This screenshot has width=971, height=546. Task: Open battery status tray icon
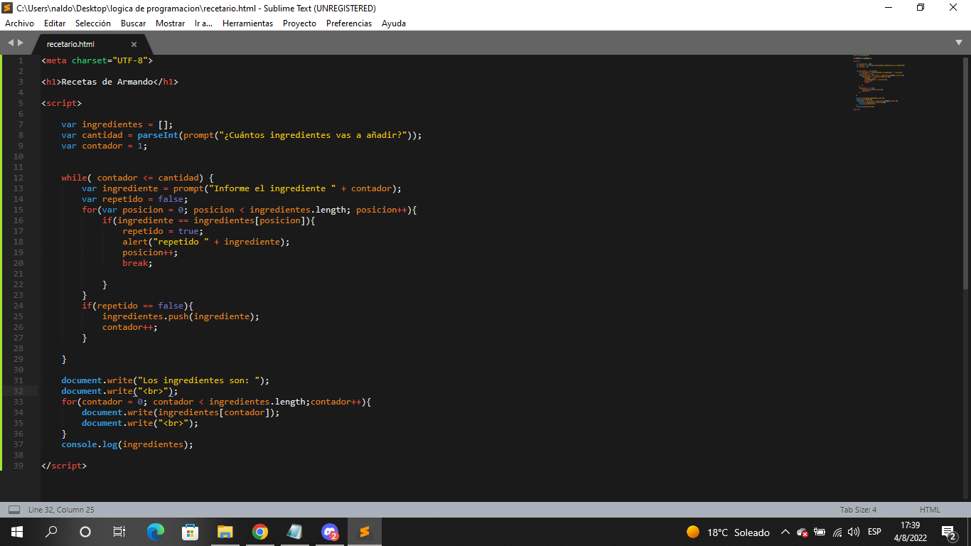[820, 532]
